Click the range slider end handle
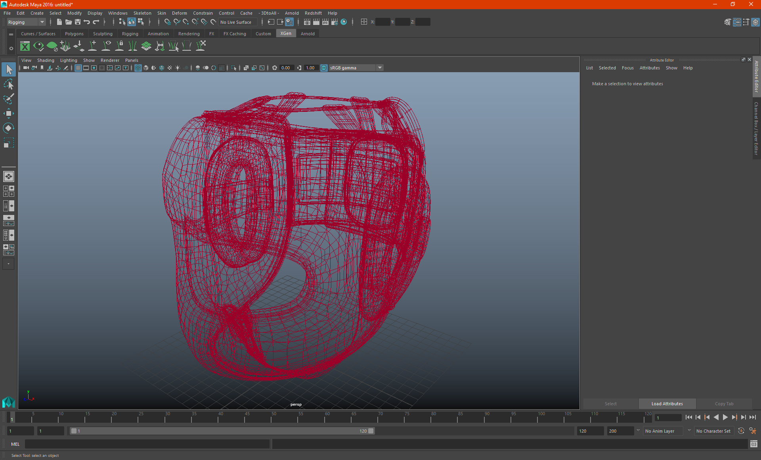The height and width of the screenshot is (460, 761). [x=371, y=431]
